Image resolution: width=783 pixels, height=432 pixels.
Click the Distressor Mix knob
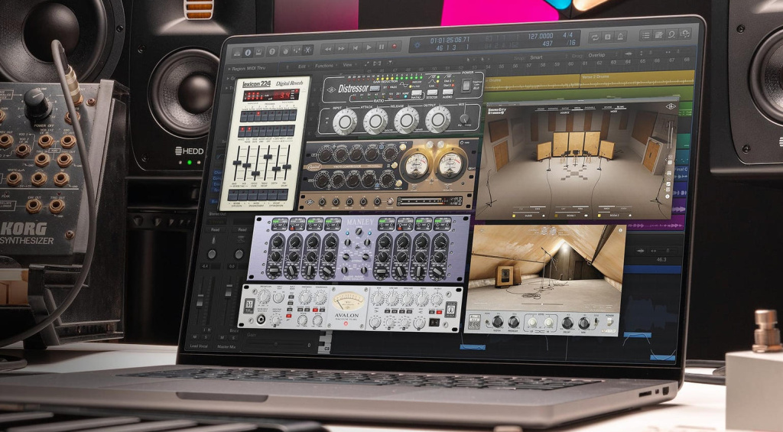[464, 119]
